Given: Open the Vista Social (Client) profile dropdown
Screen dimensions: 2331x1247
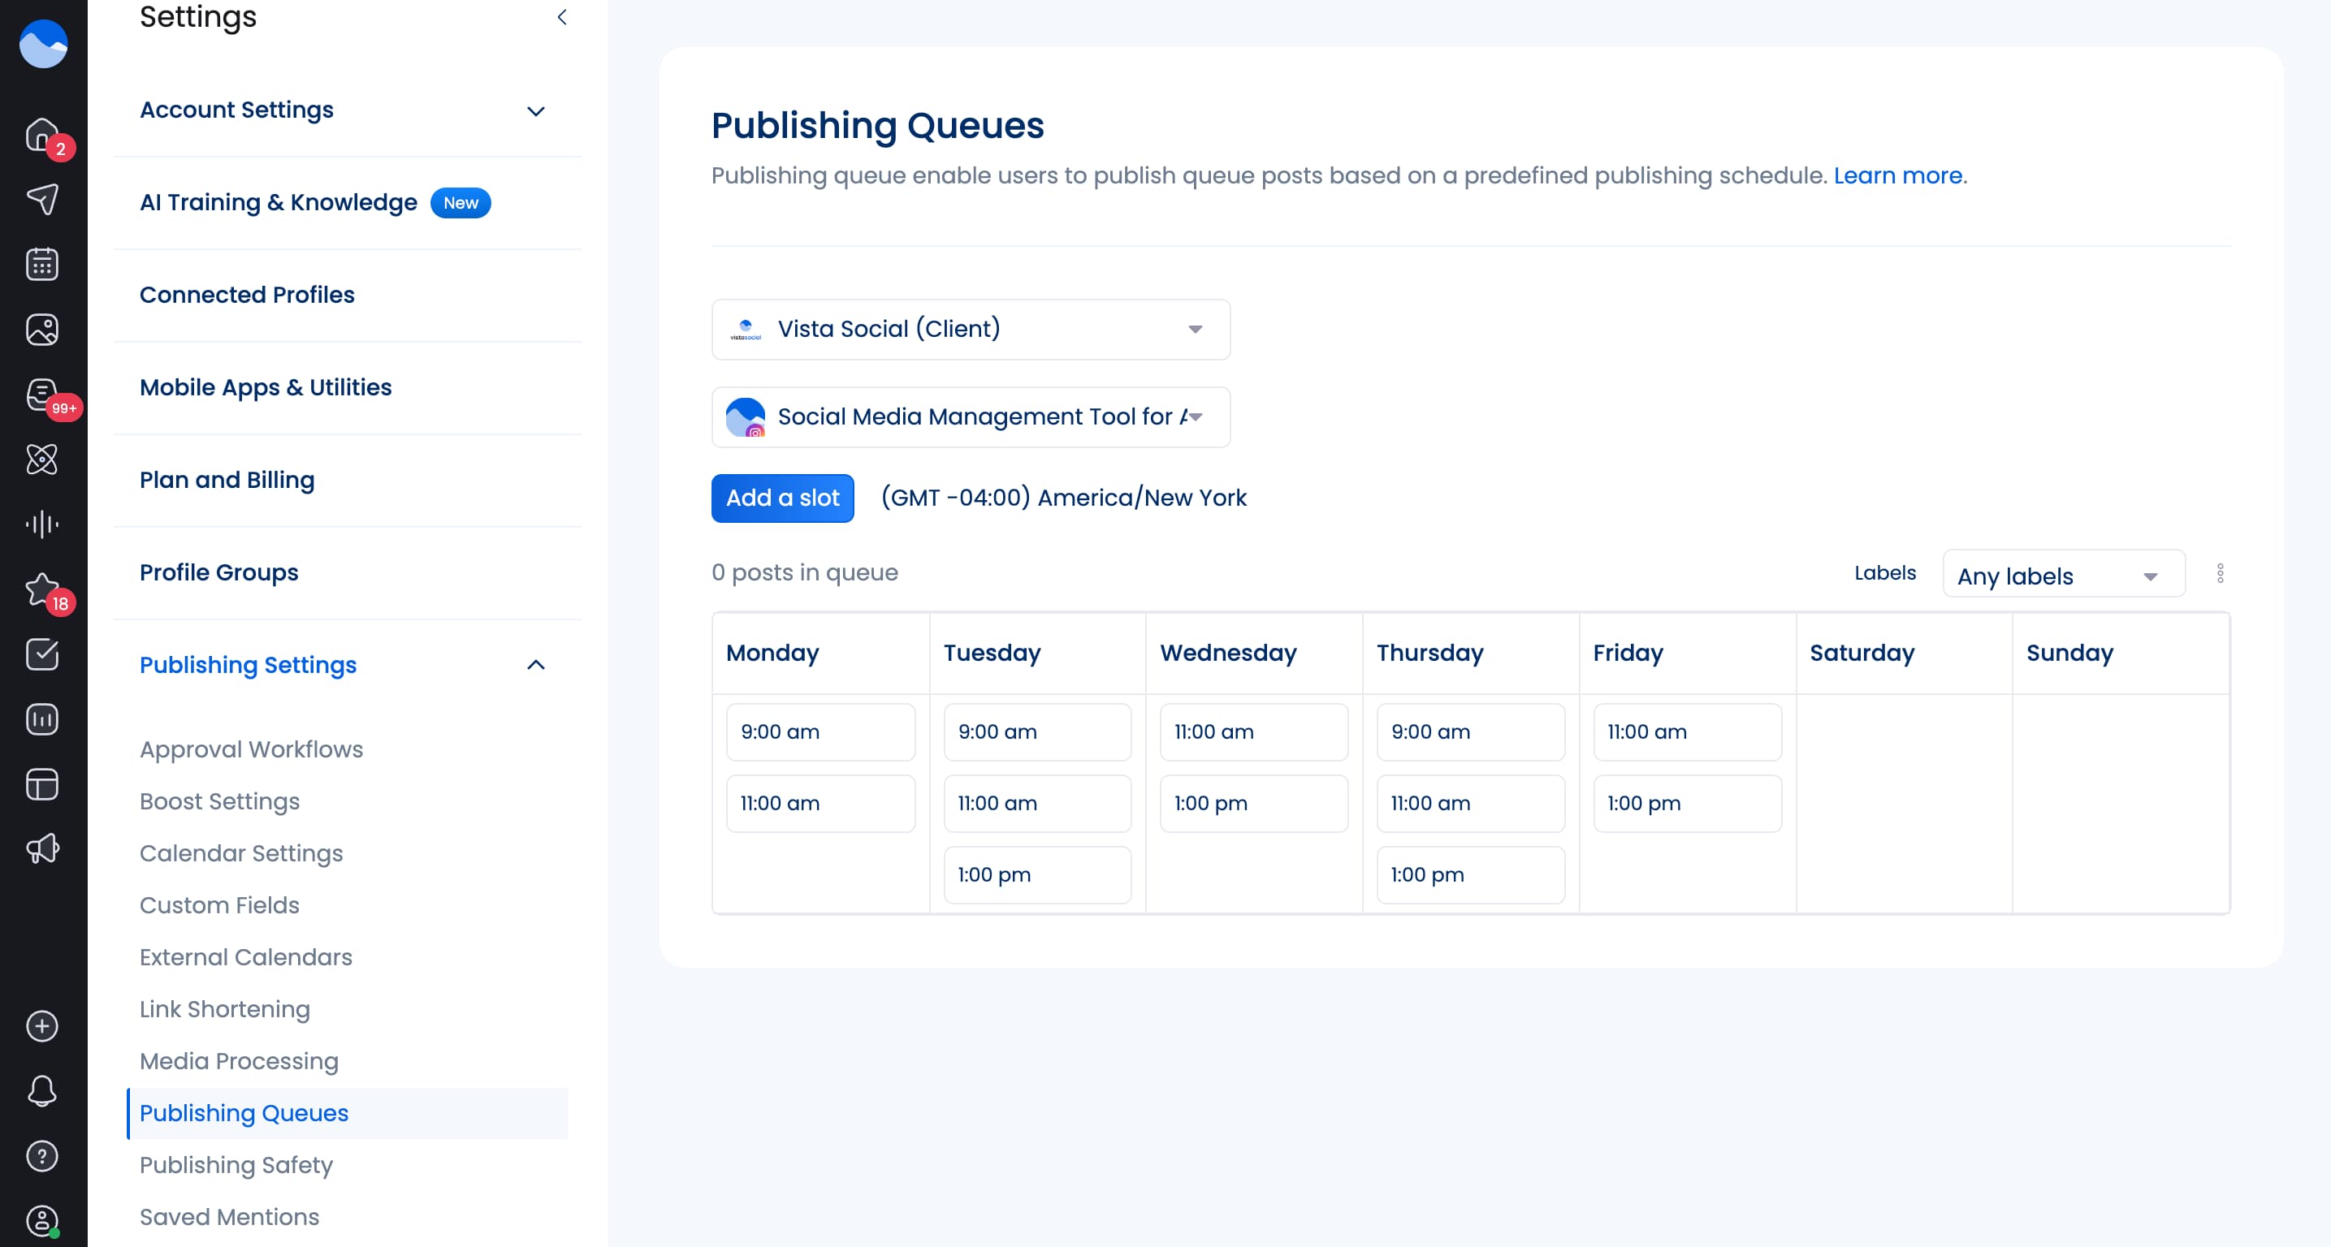Looking at the screenshot, I should coord(970,328).
